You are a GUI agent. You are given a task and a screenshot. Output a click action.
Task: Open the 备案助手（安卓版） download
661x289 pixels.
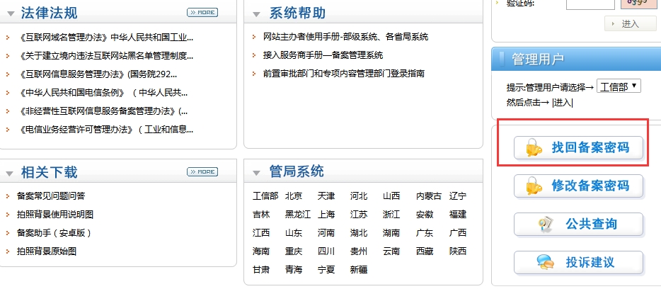(x=54, y=232)
